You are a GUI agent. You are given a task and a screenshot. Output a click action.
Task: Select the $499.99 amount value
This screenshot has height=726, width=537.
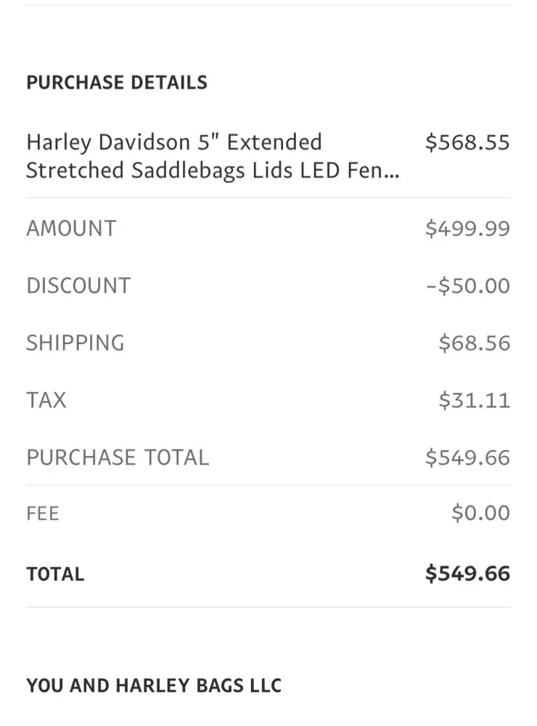tap(467, 229)
